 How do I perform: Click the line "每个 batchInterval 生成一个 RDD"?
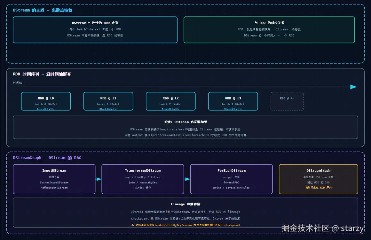(95, 29)
